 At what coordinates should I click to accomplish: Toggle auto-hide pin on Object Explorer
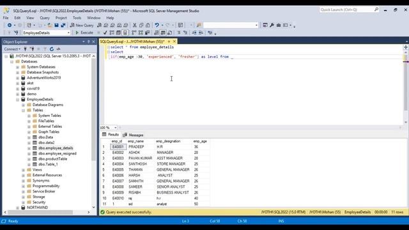[x=88, y=42]
